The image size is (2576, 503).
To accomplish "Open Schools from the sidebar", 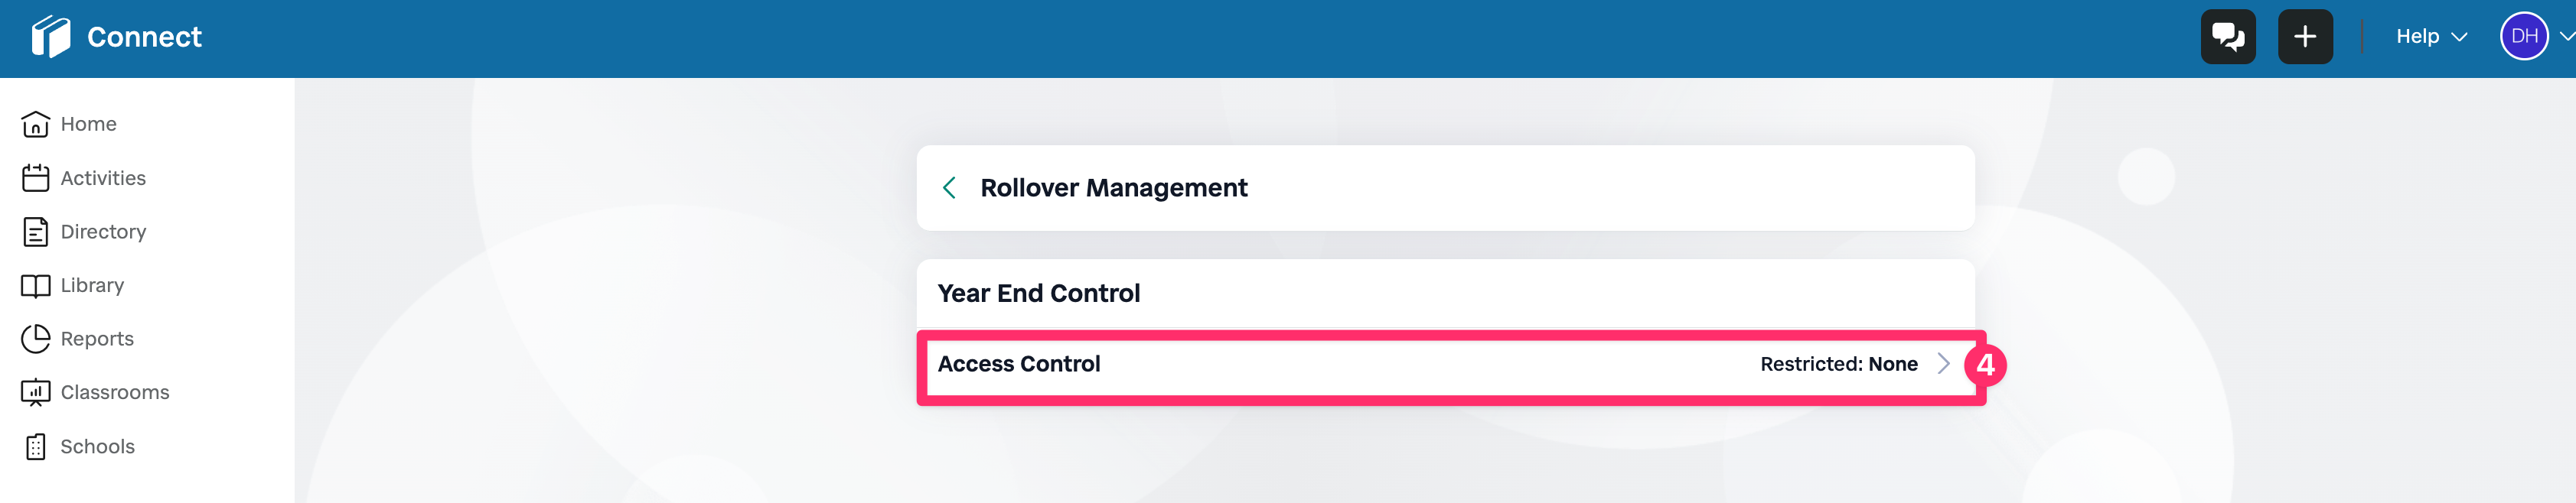I will pyautogui.click(x=97, y=446).
